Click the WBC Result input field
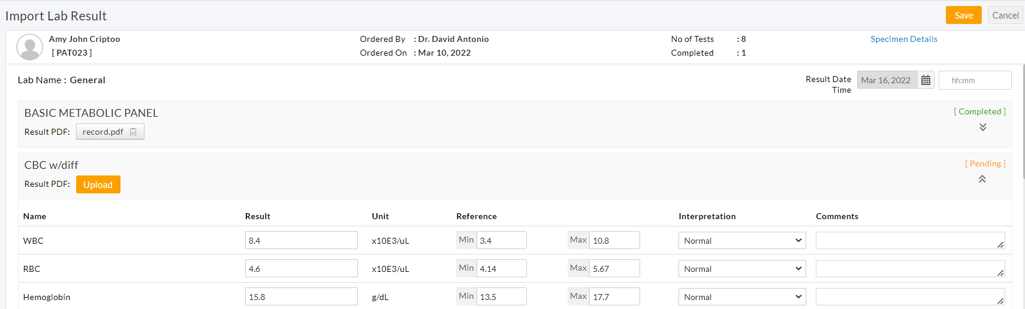The height and width of the screenshot is (309, 1025). click(301, 241)
